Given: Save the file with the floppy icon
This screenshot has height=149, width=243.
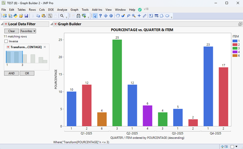Looking at the screenshot, I should pos(26,16).
